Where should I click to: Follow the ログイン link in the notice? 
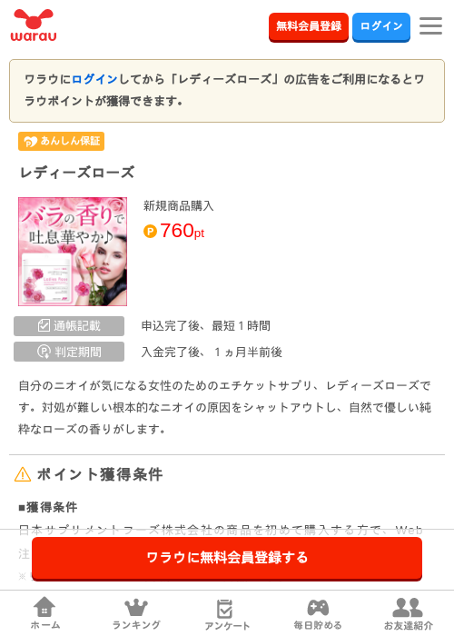pos(94,79)
